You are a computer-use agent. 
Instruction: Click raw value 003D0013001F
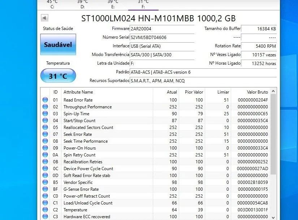[253, 210]
